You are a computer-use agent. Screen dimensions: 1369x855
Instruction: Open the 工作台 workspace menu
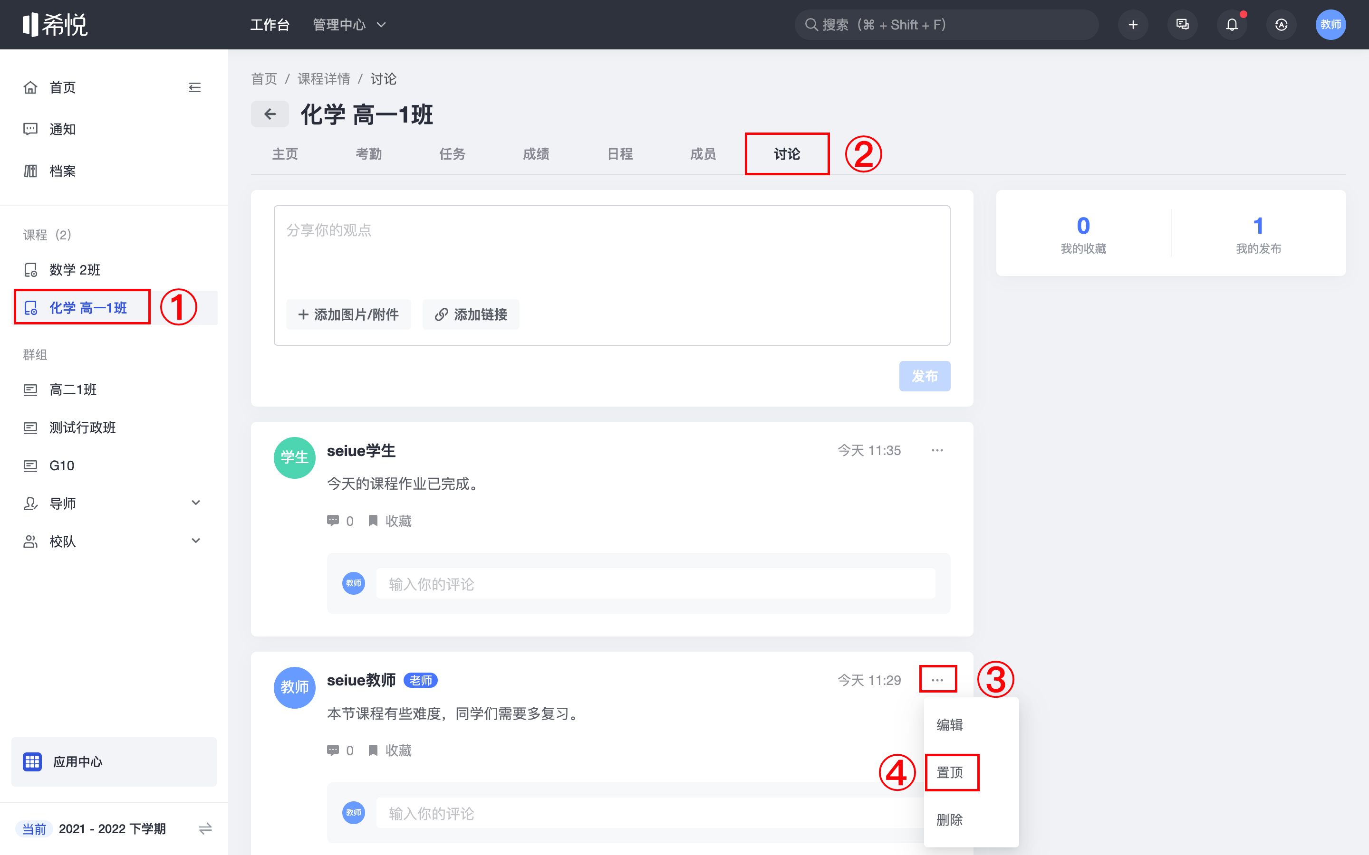pos(270,25)
